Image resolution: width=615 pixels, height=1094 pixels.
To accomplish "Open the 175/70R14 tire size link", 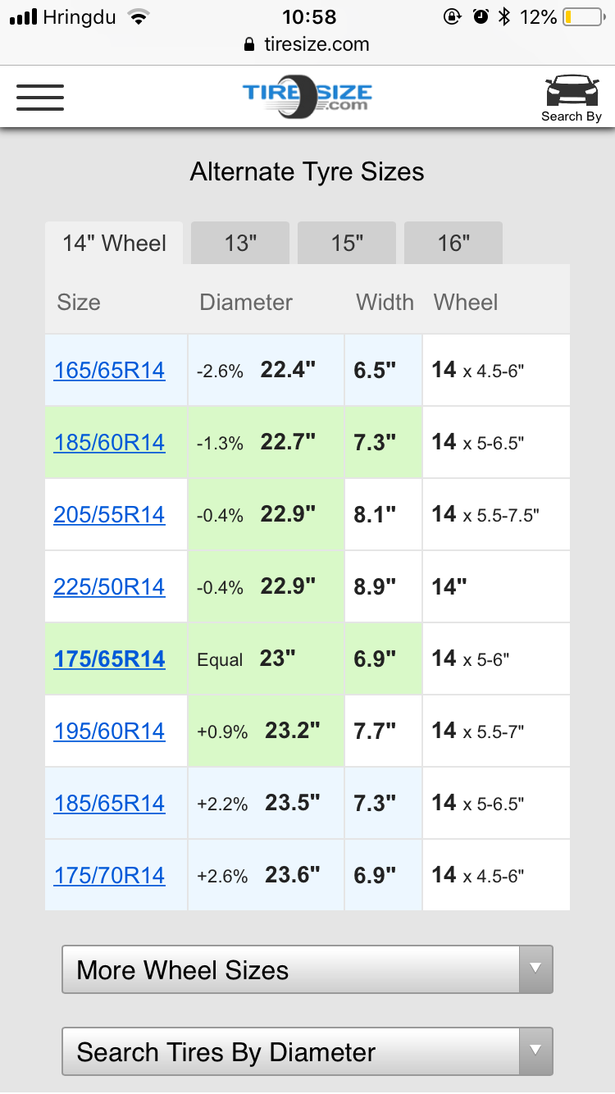I will click(x=109, y=876).
